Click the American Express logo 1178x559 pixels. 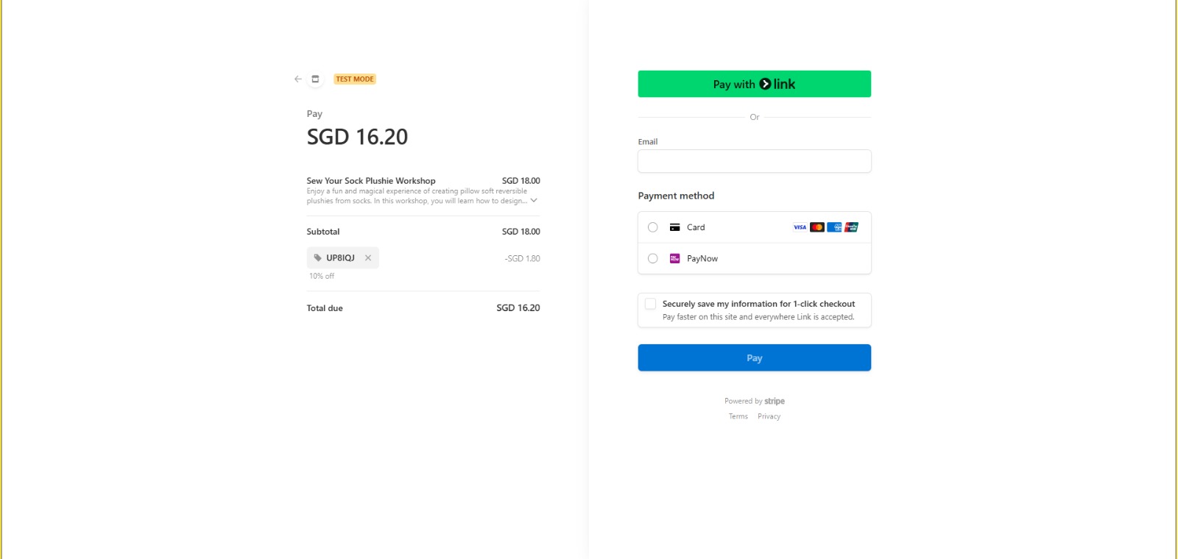834,227
